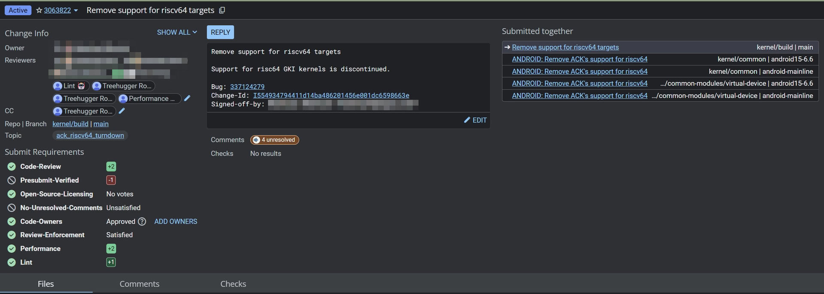
Task: Click the Presubmit-Verified -1 vote chip
Action: pos(111,180)
